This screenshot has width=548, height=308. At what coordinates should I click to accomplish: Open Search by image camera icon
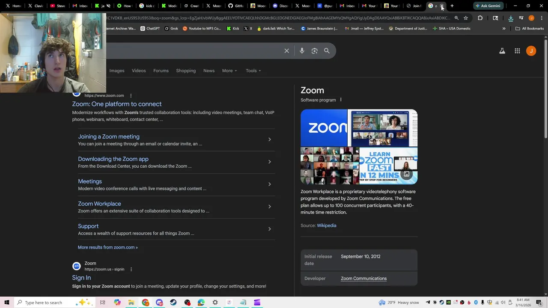314,51
